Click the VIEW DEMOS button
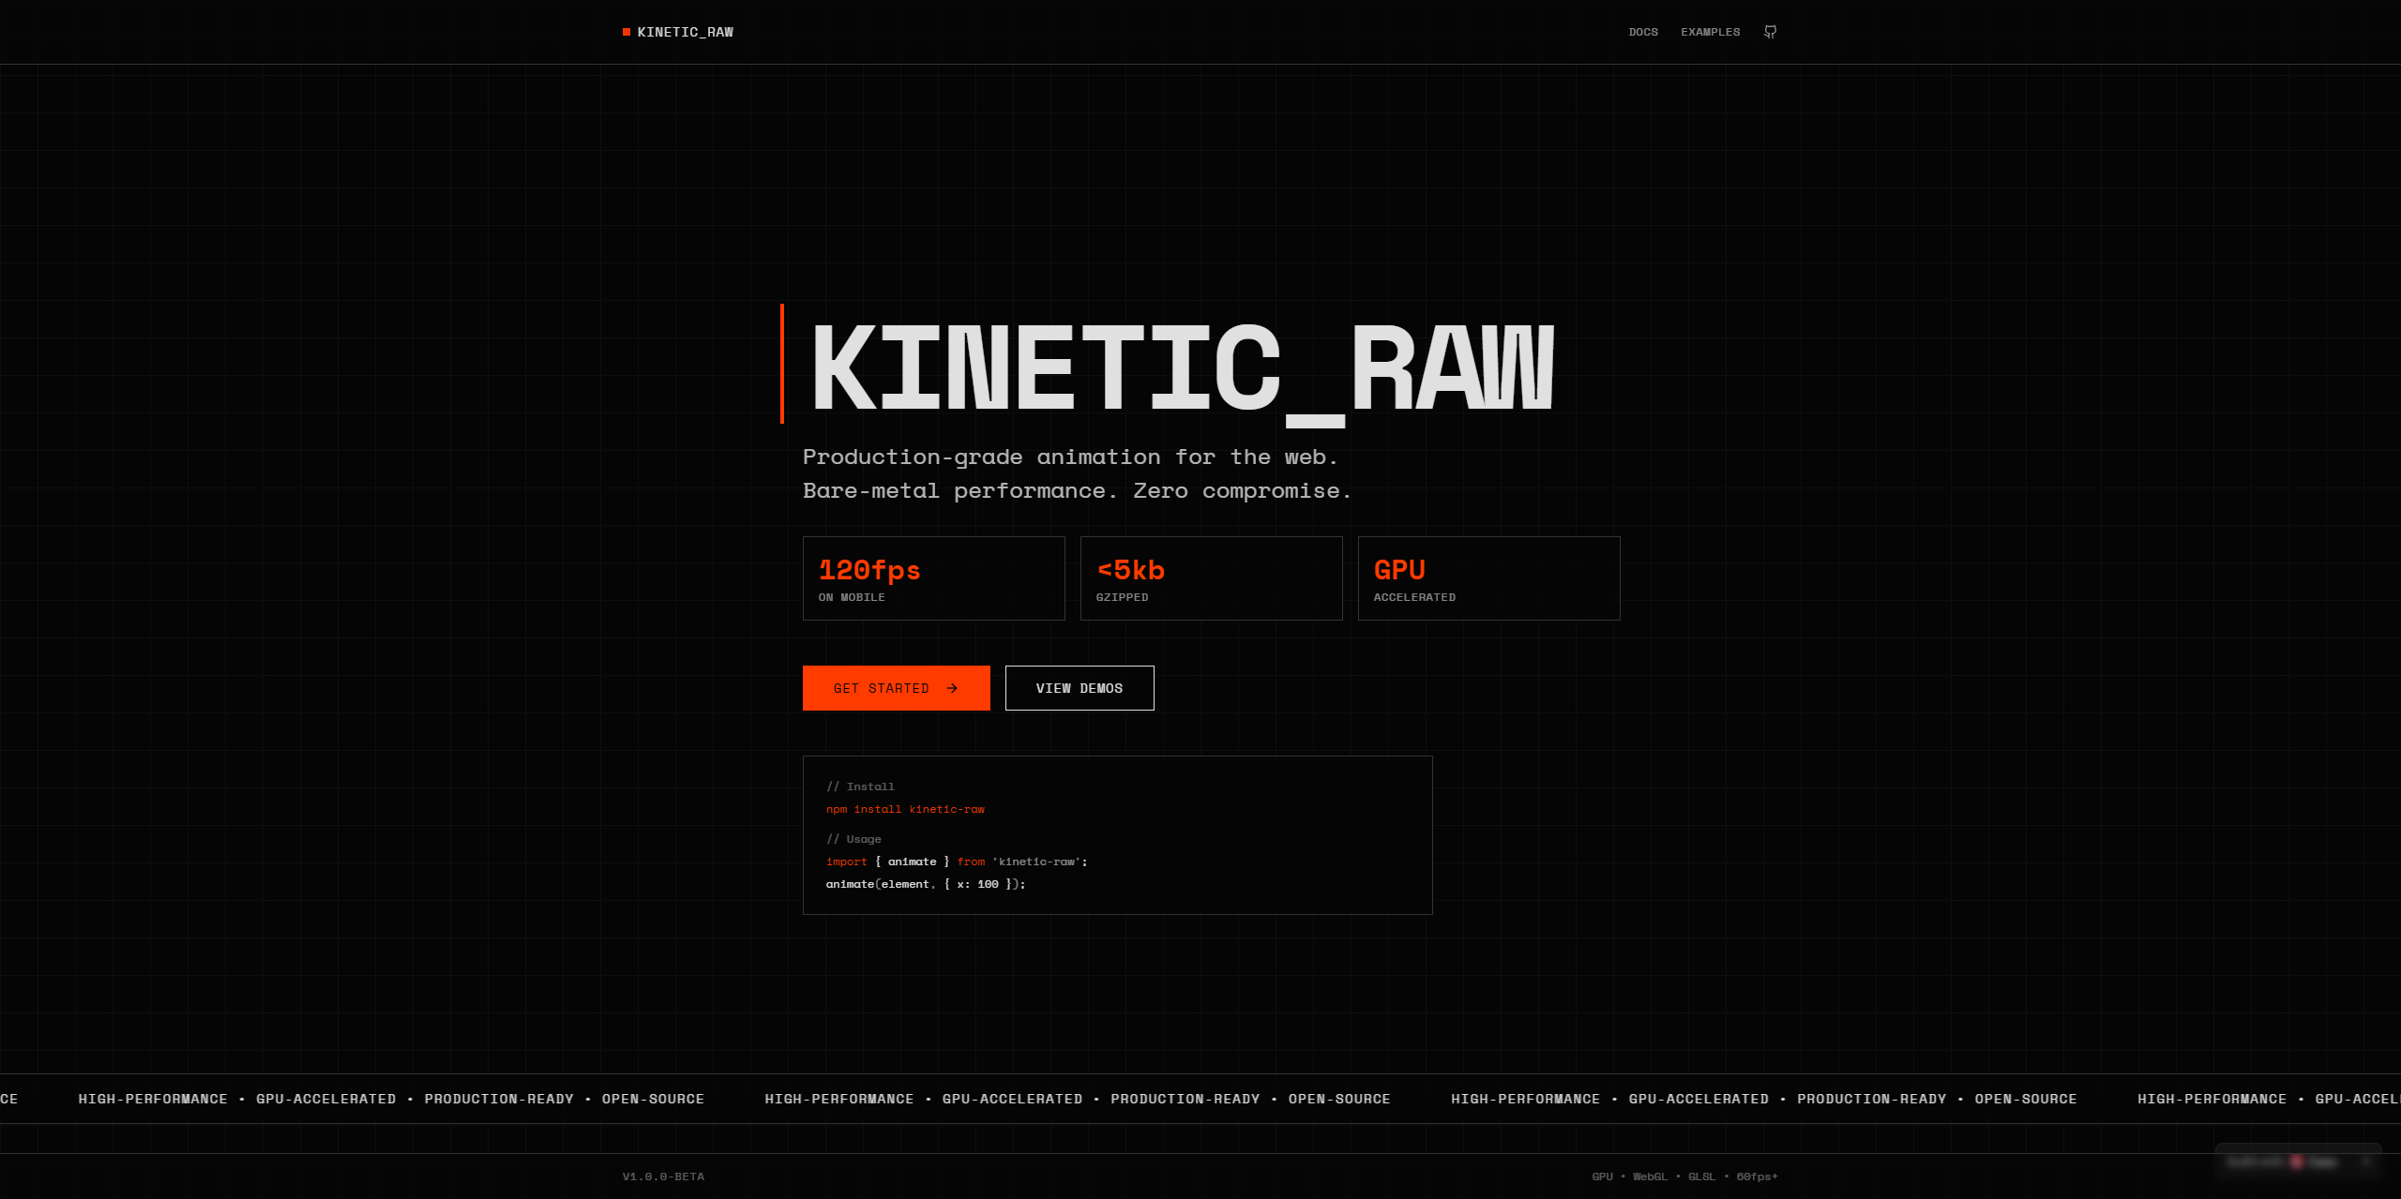 pyautogui.click(x=1080, y=688)
